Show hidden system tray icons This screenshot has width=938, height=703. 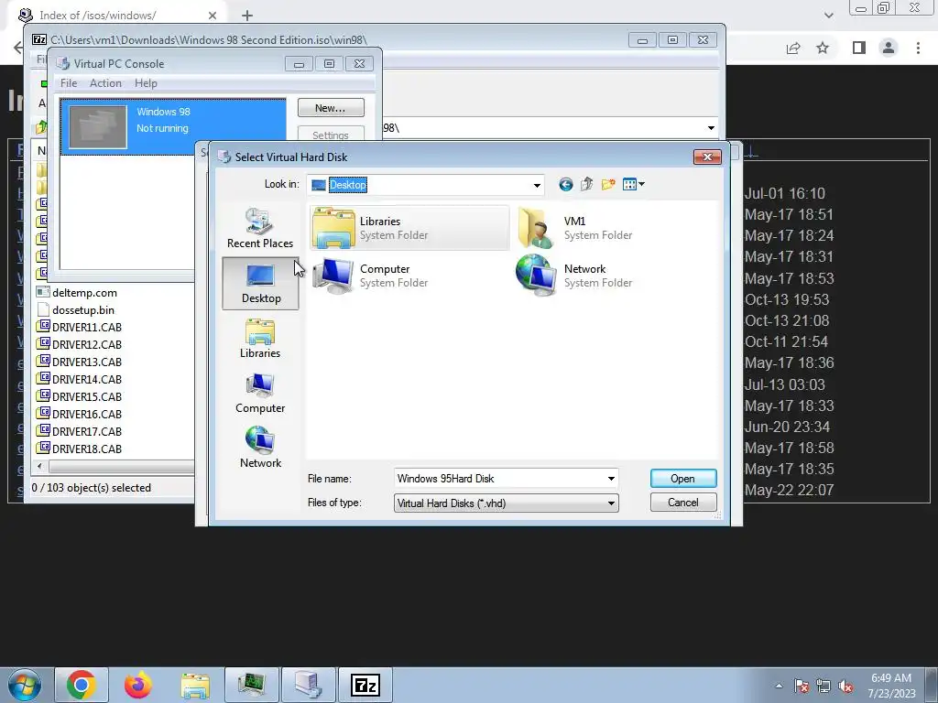[x=779, y=686]
